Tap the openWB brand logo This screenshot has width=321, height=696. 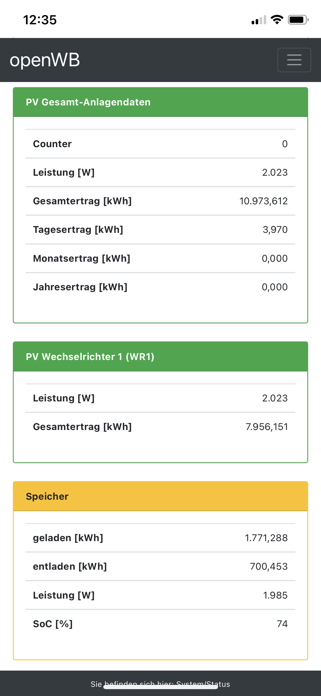pyautogui.click(x=45, y=60)
